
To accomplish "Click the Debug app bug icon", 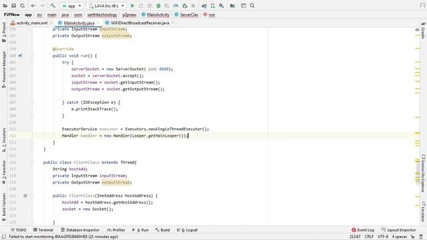I will pyautogui.click(x=159, y=6).
